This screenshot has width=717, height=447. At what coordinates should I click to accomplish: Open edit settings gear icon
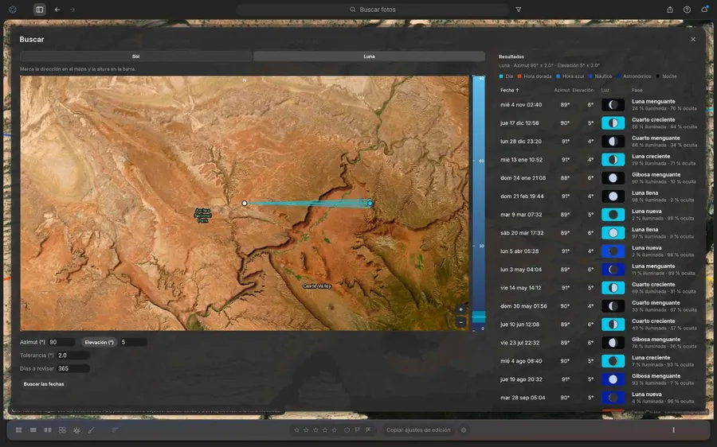coord(463,430)
